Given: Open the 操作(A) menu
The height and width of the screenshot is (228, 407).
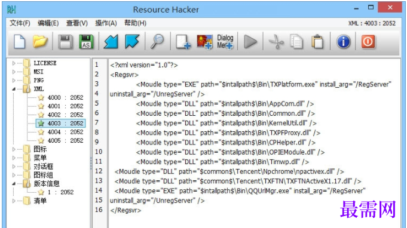Looking at the screenshot, I should pos(106,23).
